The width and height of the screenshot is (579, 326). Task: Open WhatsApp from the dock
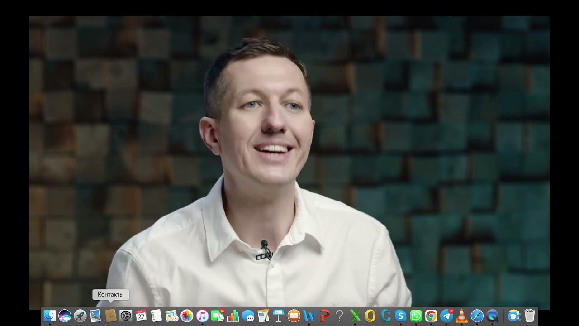[x=416, y=316]
